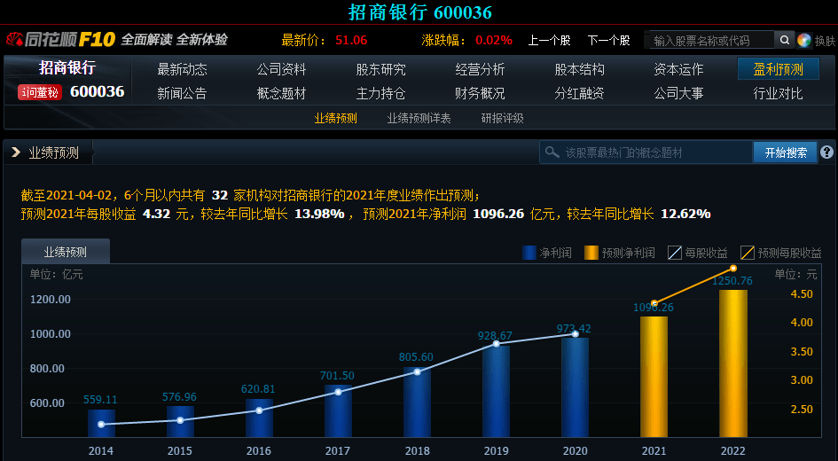This screenshot has height=461, width=838.
Task: Click the search magnifier icon beside stock code input
Action: pos(784,40)
